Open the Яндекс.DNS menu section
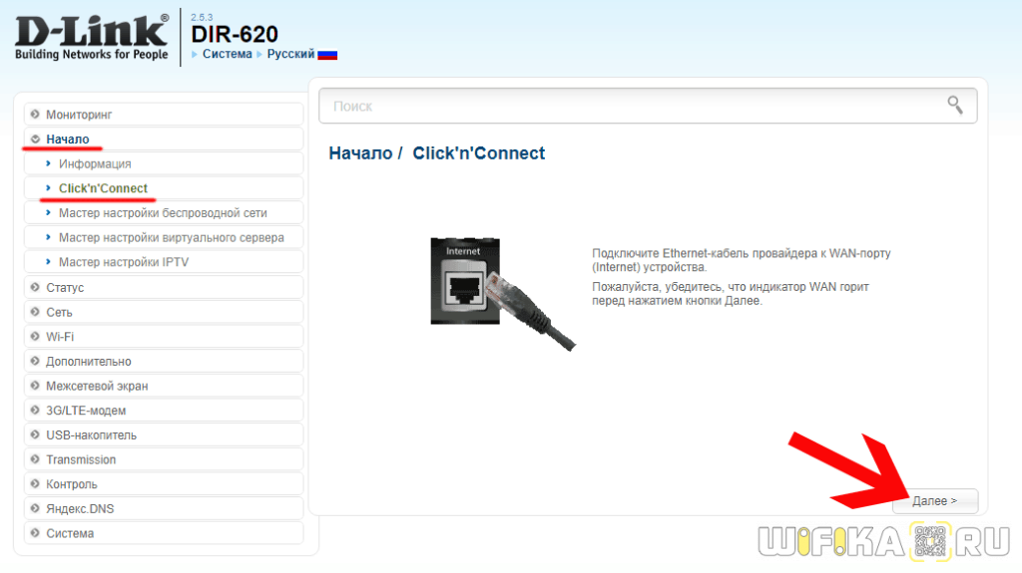1022x573 pixels. [x=164, y=508]
